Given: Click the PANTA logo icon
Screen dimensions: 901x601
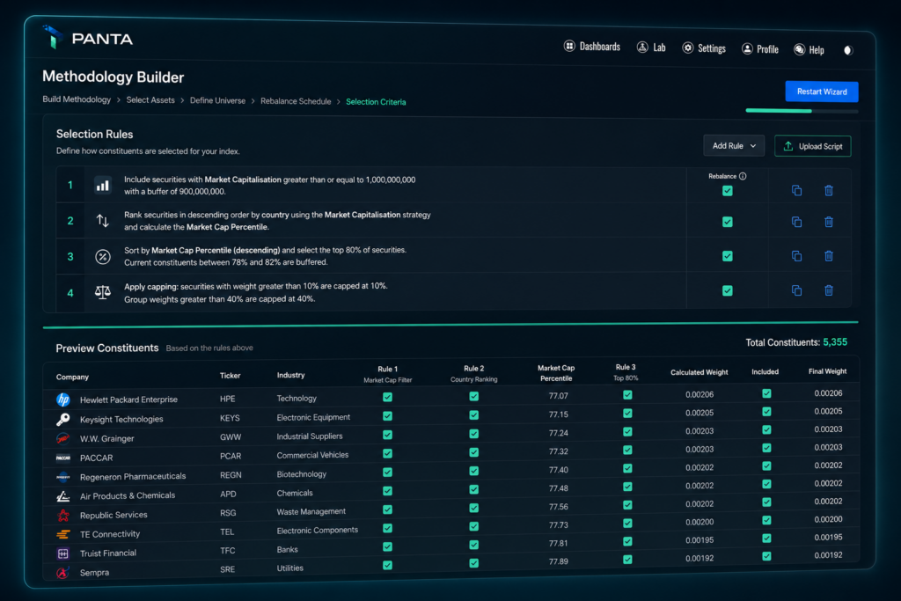Looking at the screenshot, I should [x=52, y=37].
